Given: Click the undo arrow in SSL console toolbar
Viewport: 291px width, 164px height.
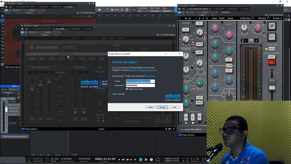Looking at the screenshot, I should point(186,18).
